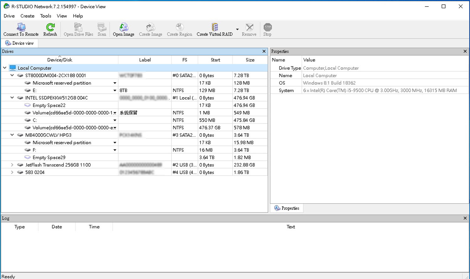Click the Log Date column header
The width and height of the screenshot is (470, 279).
[x=57, y=227]
